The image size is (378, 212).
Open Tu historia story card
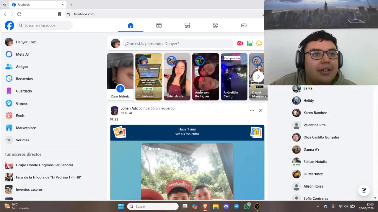(x=149, y=77)
